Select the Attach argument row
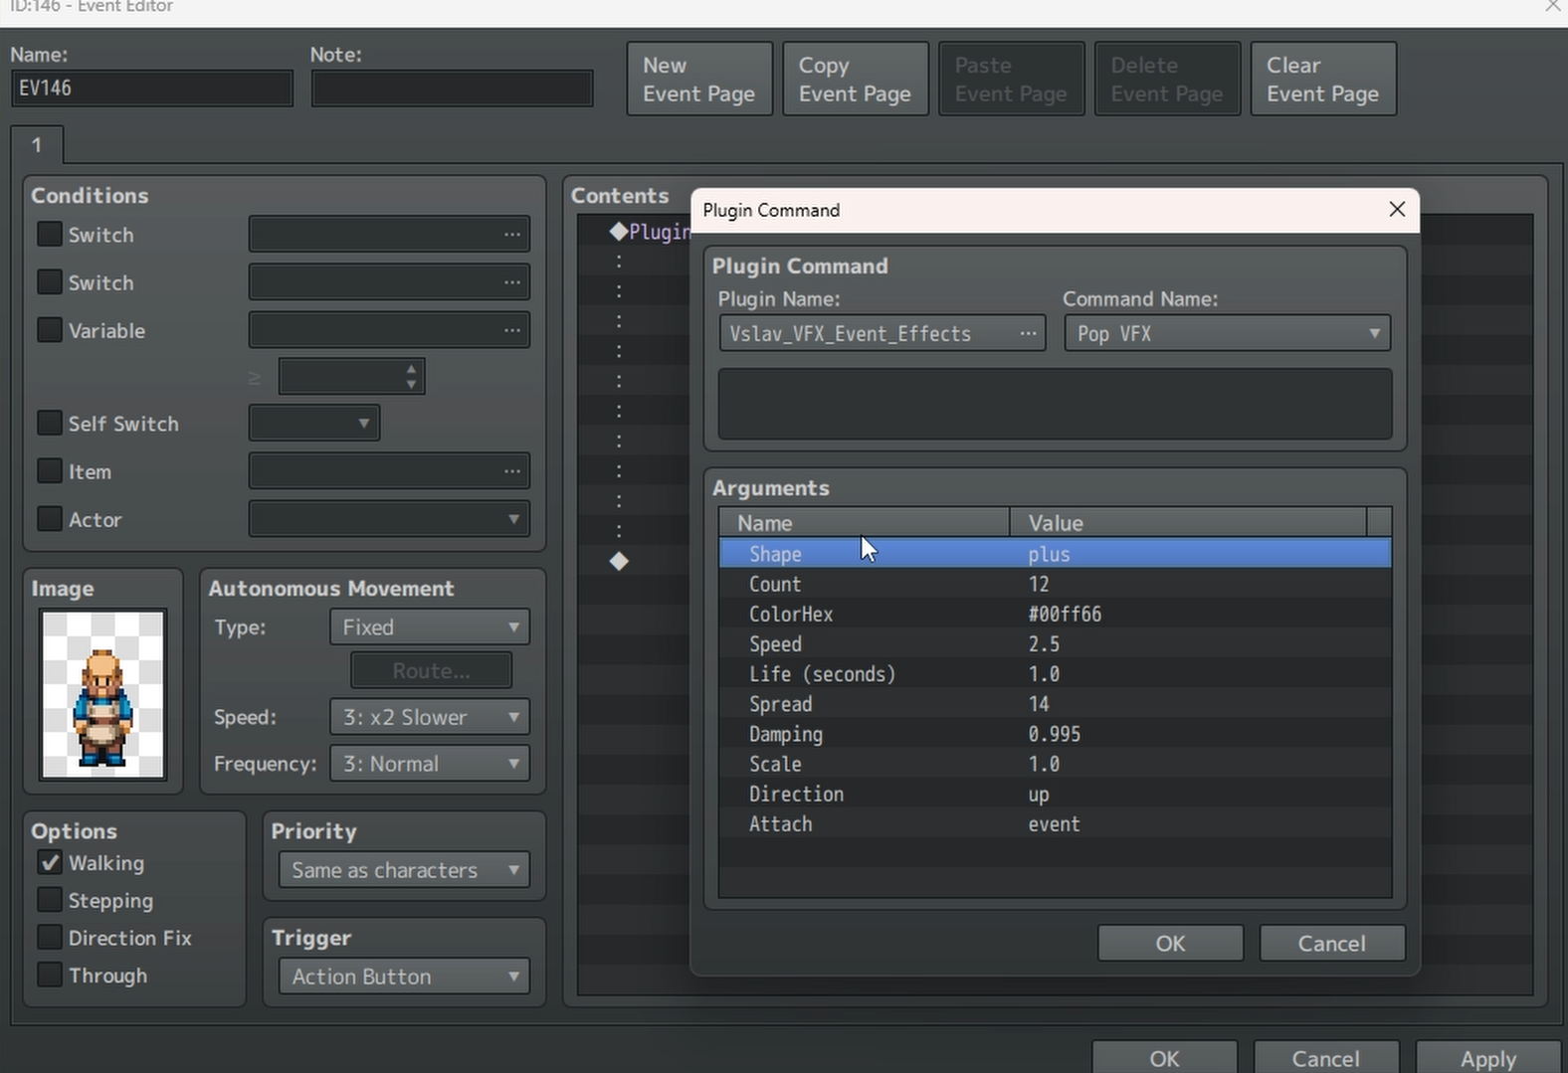This screenshot has height=1073, width=1568. 1055,823
